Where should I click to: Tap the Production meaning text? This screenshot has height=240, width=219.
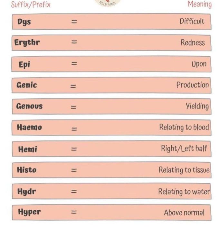192,85
